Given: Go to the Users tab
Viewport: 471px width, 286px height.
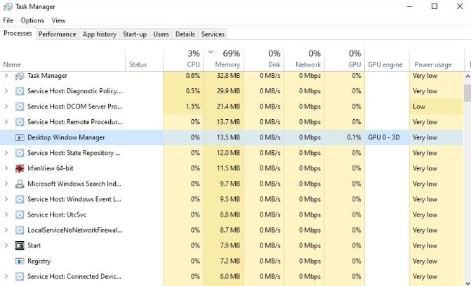Looking at the screenshot, I should click(x=161, y=34).
